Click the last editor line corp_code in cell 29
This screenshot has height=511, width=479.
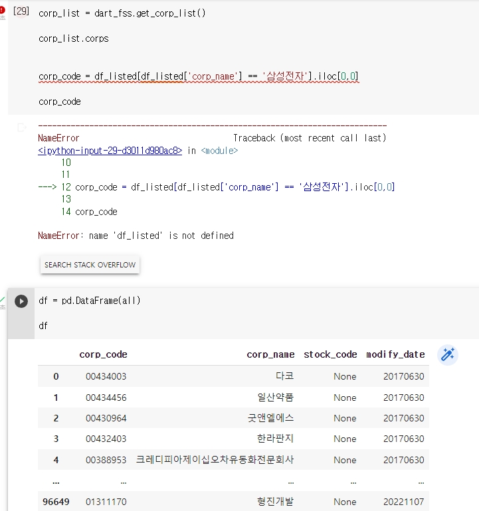(60, 102)
